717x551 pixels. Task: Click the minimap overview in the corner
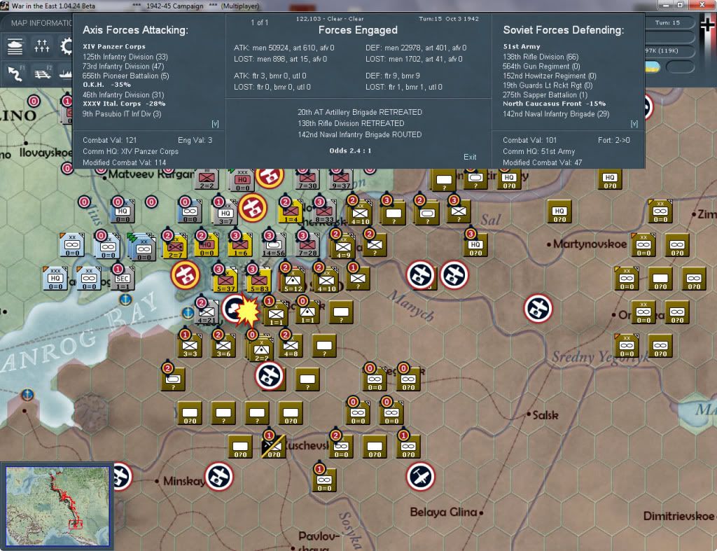(x=57, y=505)
